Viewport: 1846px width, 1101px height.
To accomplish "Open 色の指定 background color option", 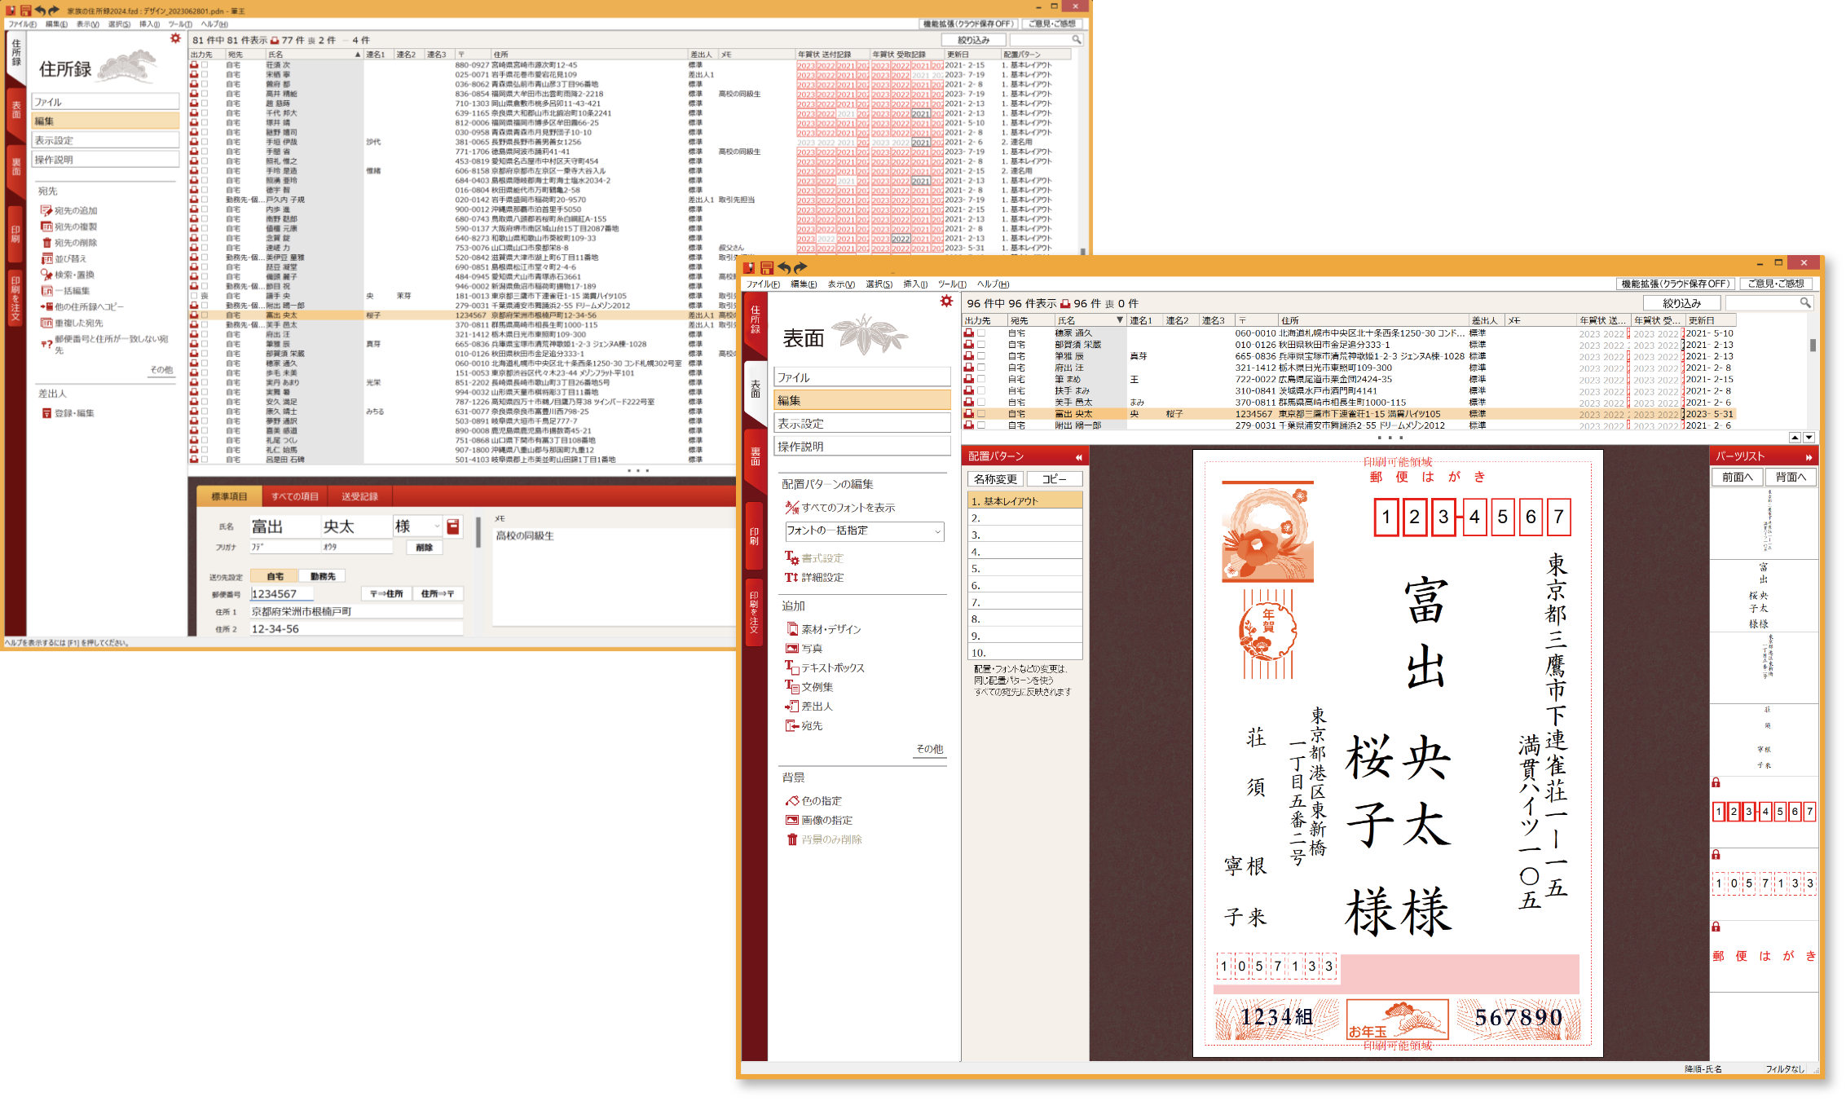I will (x=821, y=801).
